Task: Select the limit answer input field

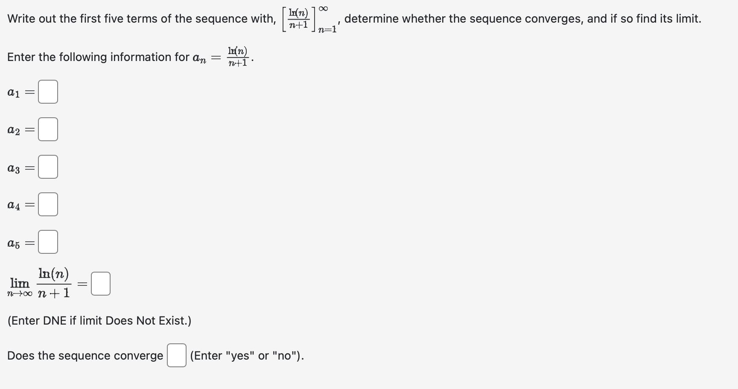Action: click(100, 283)
